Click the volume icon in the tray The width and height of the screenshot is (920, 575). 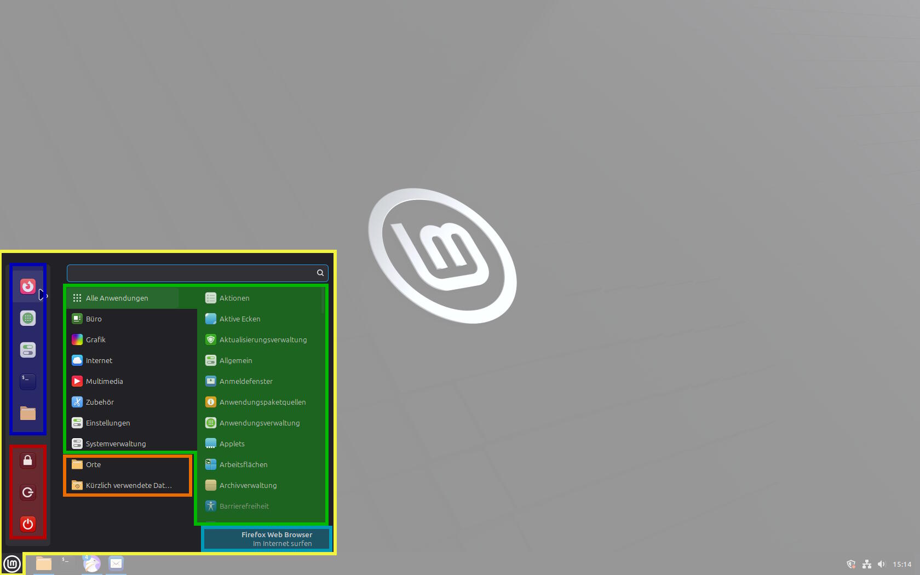click(x=881, y=564)
